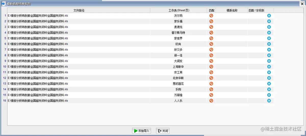Viewport: 306px width, 136px height.
Task: Click the orange no-match icon for 家乐福
Action: click(x=211, y=21)
